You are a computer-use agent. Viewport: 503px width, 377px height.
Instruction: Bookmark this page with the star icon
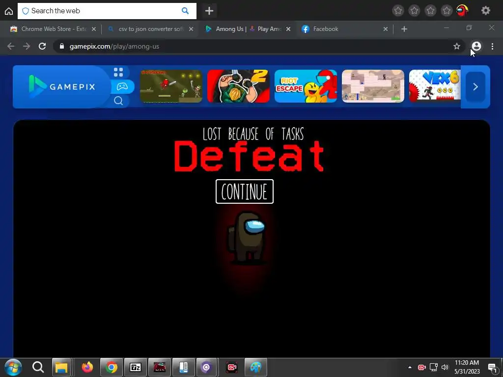tap(457, 47)
